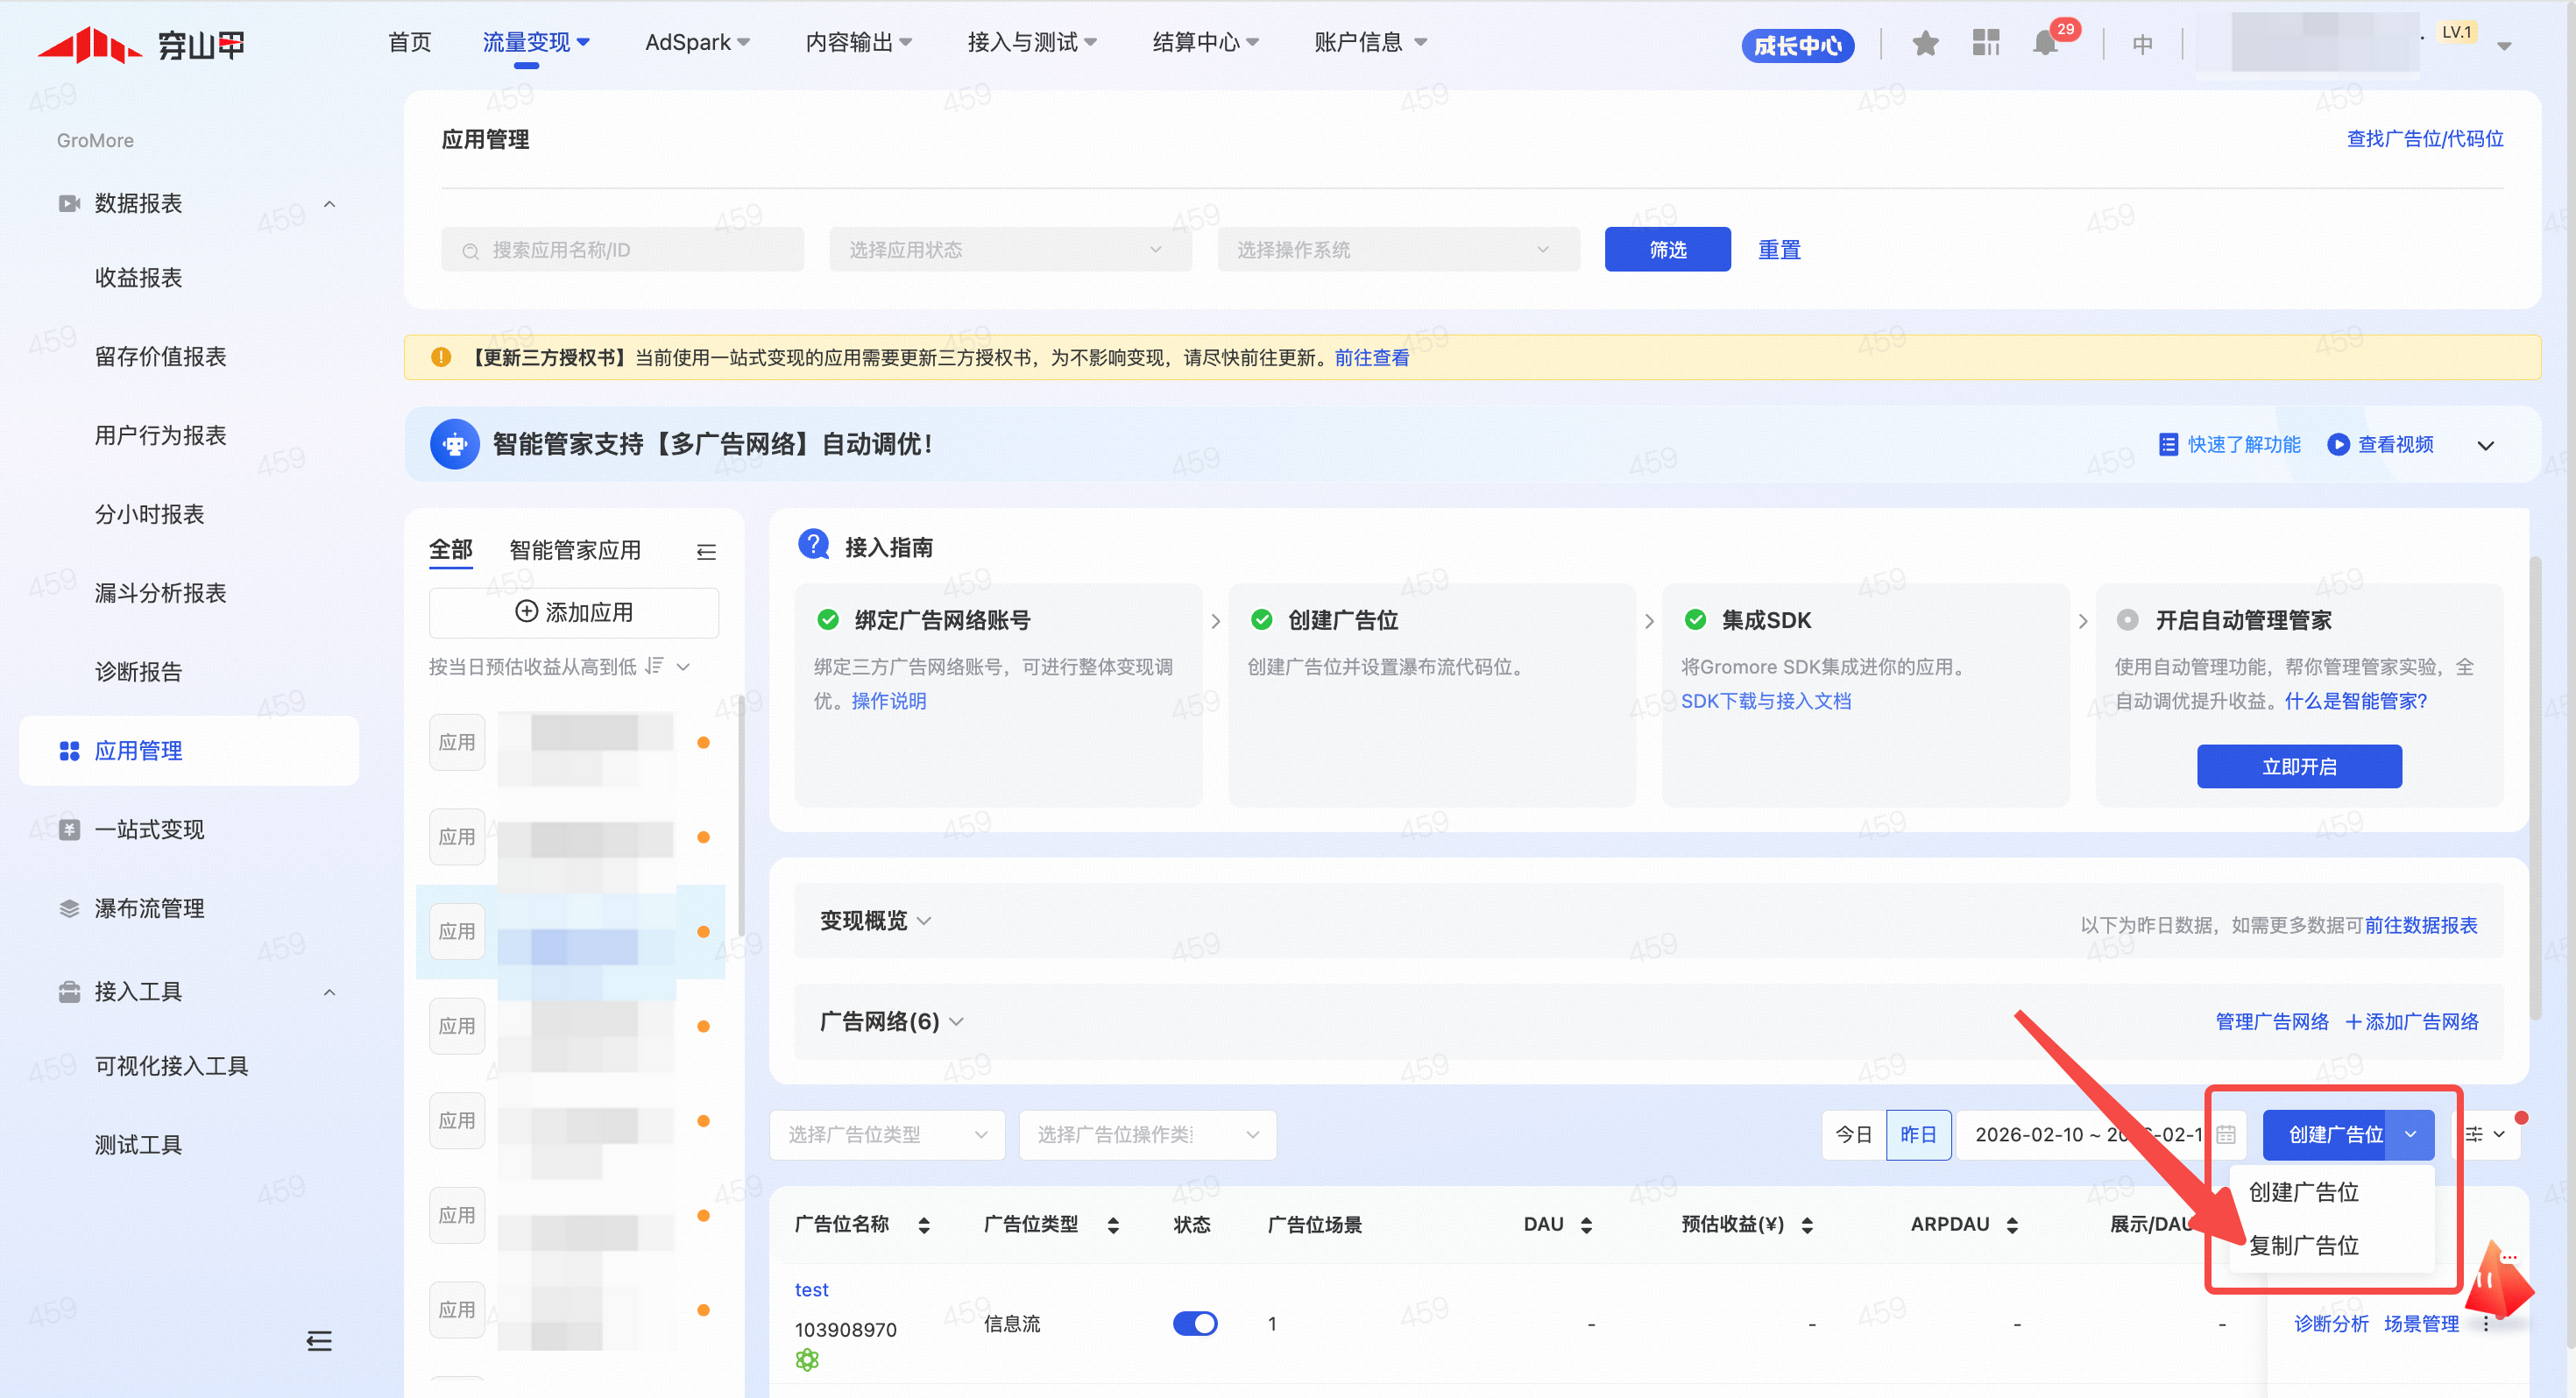2576x1398 pixels.
Task: Click the 搜索应用名称/ID search field
Action: (x=622, y=250)
